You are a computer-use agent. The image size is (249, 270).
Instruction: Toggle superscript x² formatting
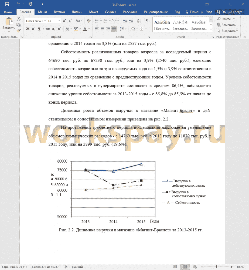59,29
